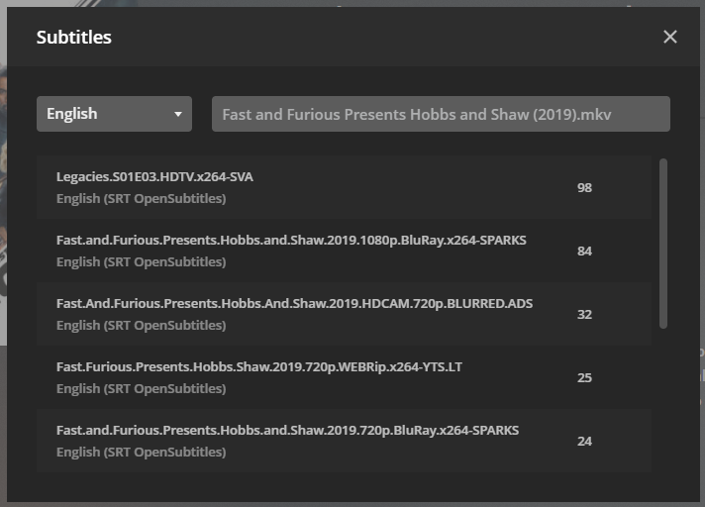Viewport: 705px width, 507px height.
Task: Click the Subtitles dialog heading
Action: point(74,38)
